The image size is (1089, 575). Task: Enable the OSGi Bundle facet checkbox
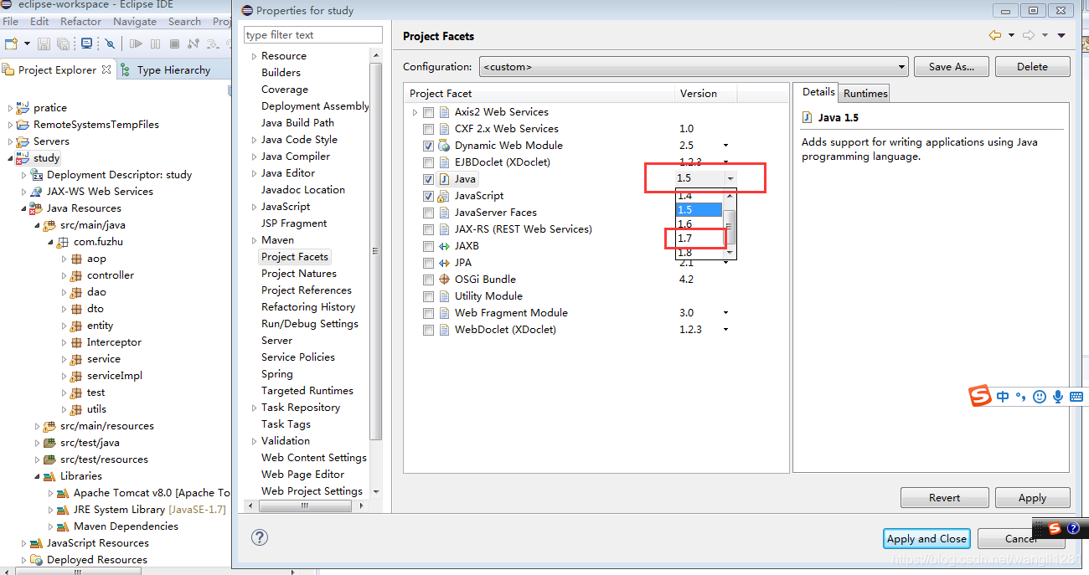(429, 280)
